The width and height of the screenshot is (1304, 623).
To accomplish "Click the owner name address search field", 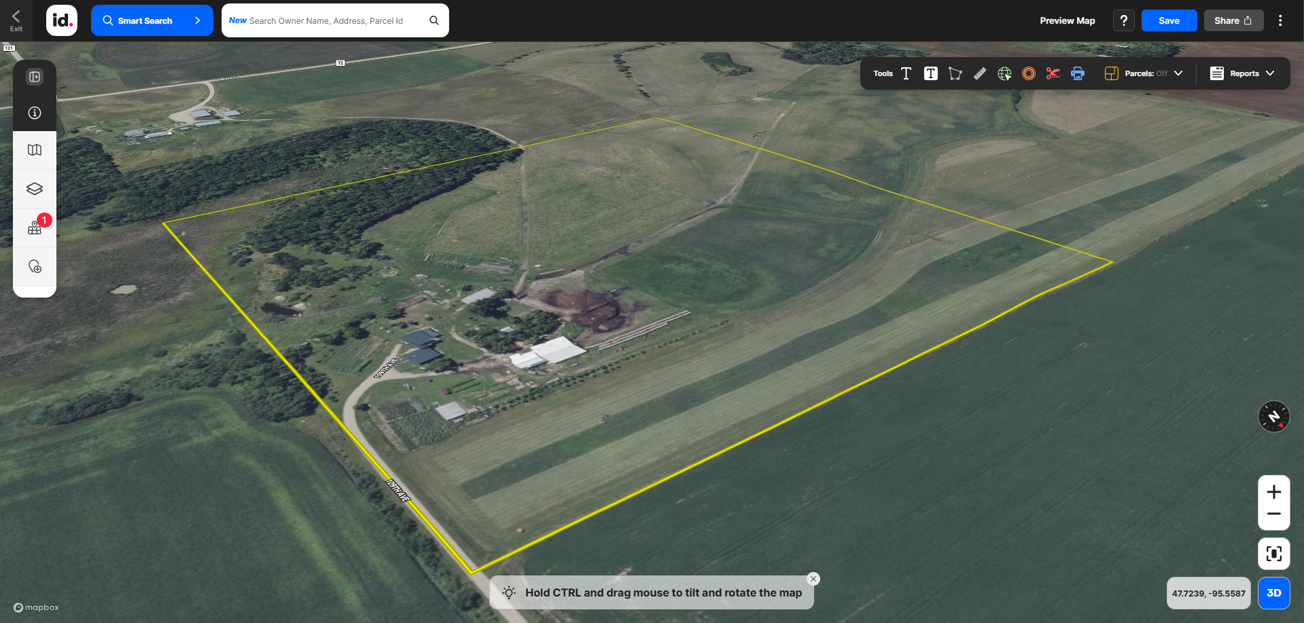I will 326,20.
